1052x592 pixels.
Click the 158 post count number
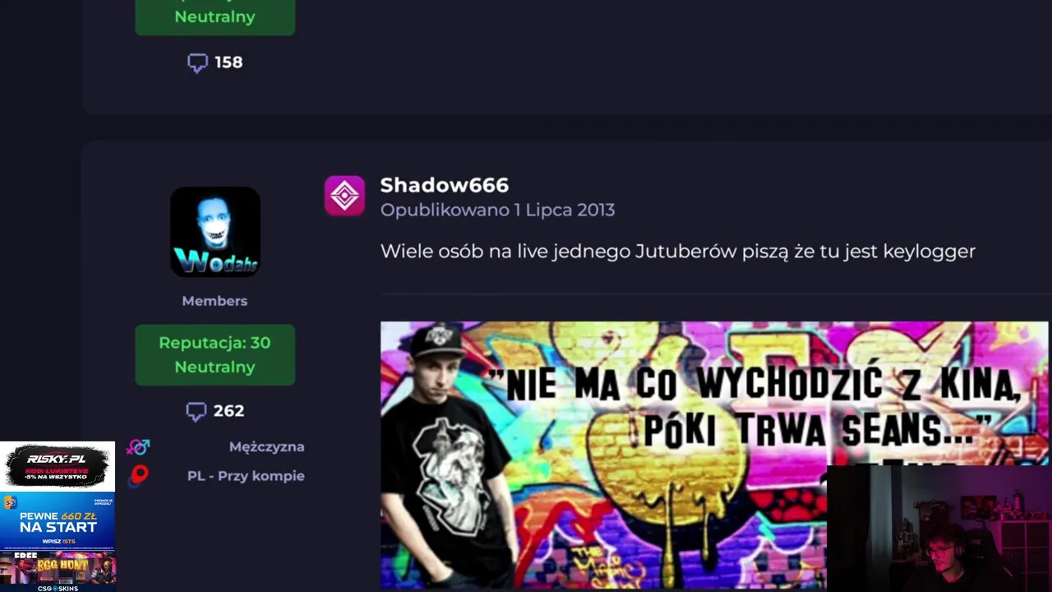(228, 62)
